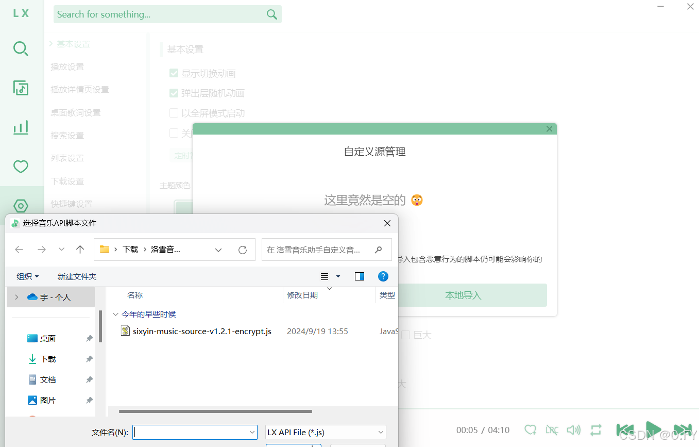Image resolution: width=699 pixels, height=447 pixels.
Task: Open 快捷键设置 in settings sidebar
Action: pyautogui.click(x=72, y=204)
